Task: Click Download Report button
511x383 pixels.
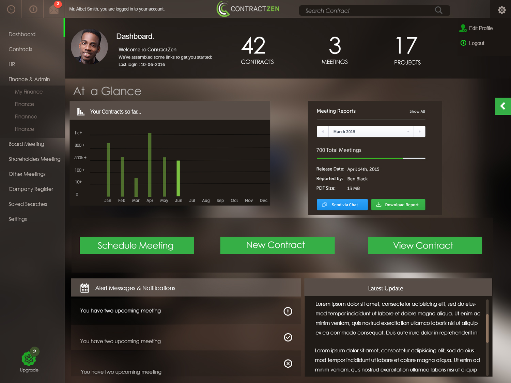Action: pos(398,205)
